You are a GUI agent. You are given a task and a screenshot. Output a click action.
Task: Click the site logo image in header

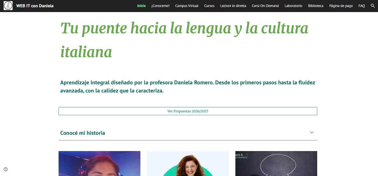point(8,6)
